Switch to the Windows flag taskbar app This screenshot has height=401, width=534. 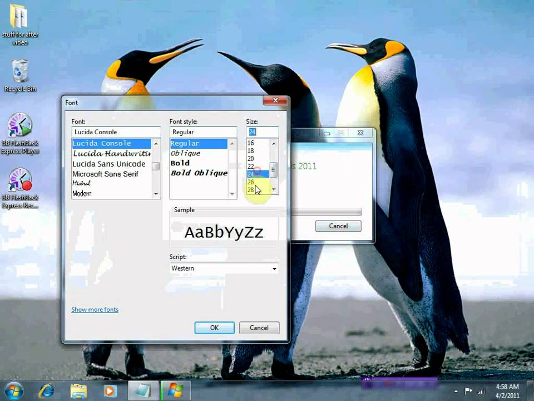tap(175, 391)
